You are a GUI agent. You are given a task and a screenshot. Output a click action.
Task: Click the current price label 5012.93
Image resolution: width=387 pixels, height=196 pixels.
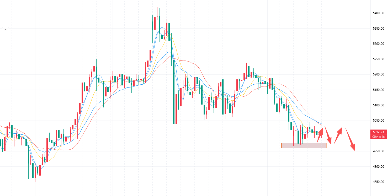[x=378, y=132]
